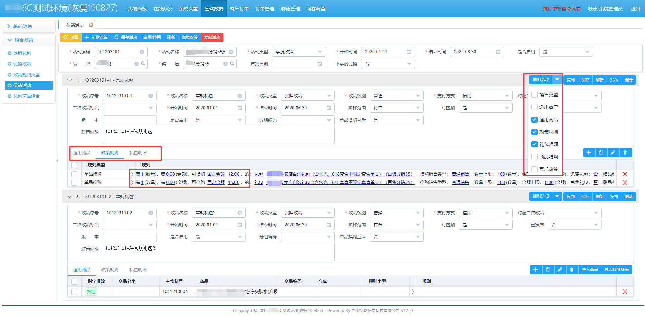Select all rules via 规则类型 header checkbox
This screenshot has height=316, width=645.
[x=74, y=165]
